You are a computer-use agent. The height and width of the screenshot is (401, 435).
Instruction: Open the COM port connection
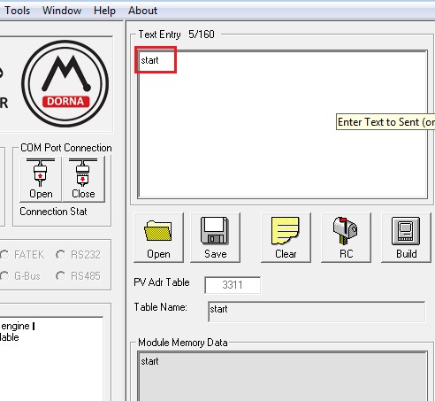click(41, 179)
